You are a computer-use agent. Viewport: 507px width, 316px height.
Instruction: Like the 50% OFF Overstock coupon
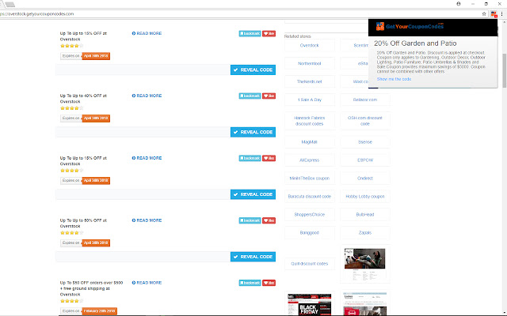(269, 220)
